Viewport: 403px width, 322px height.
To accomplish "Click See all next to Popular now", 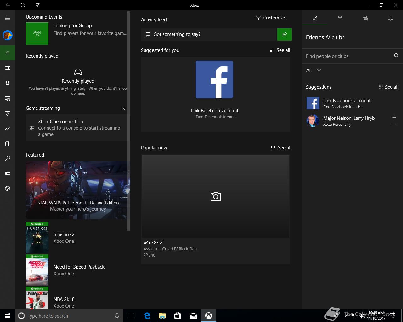I will point(281,148).
